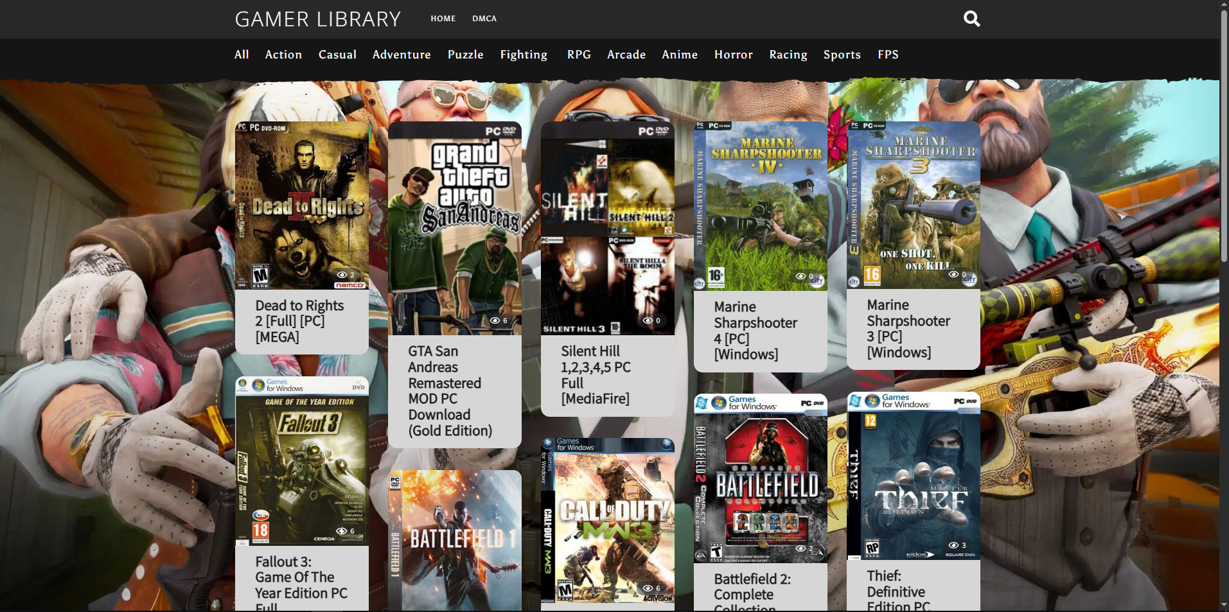
Task: Choose the Puzzle category
Action: [465, 55]
